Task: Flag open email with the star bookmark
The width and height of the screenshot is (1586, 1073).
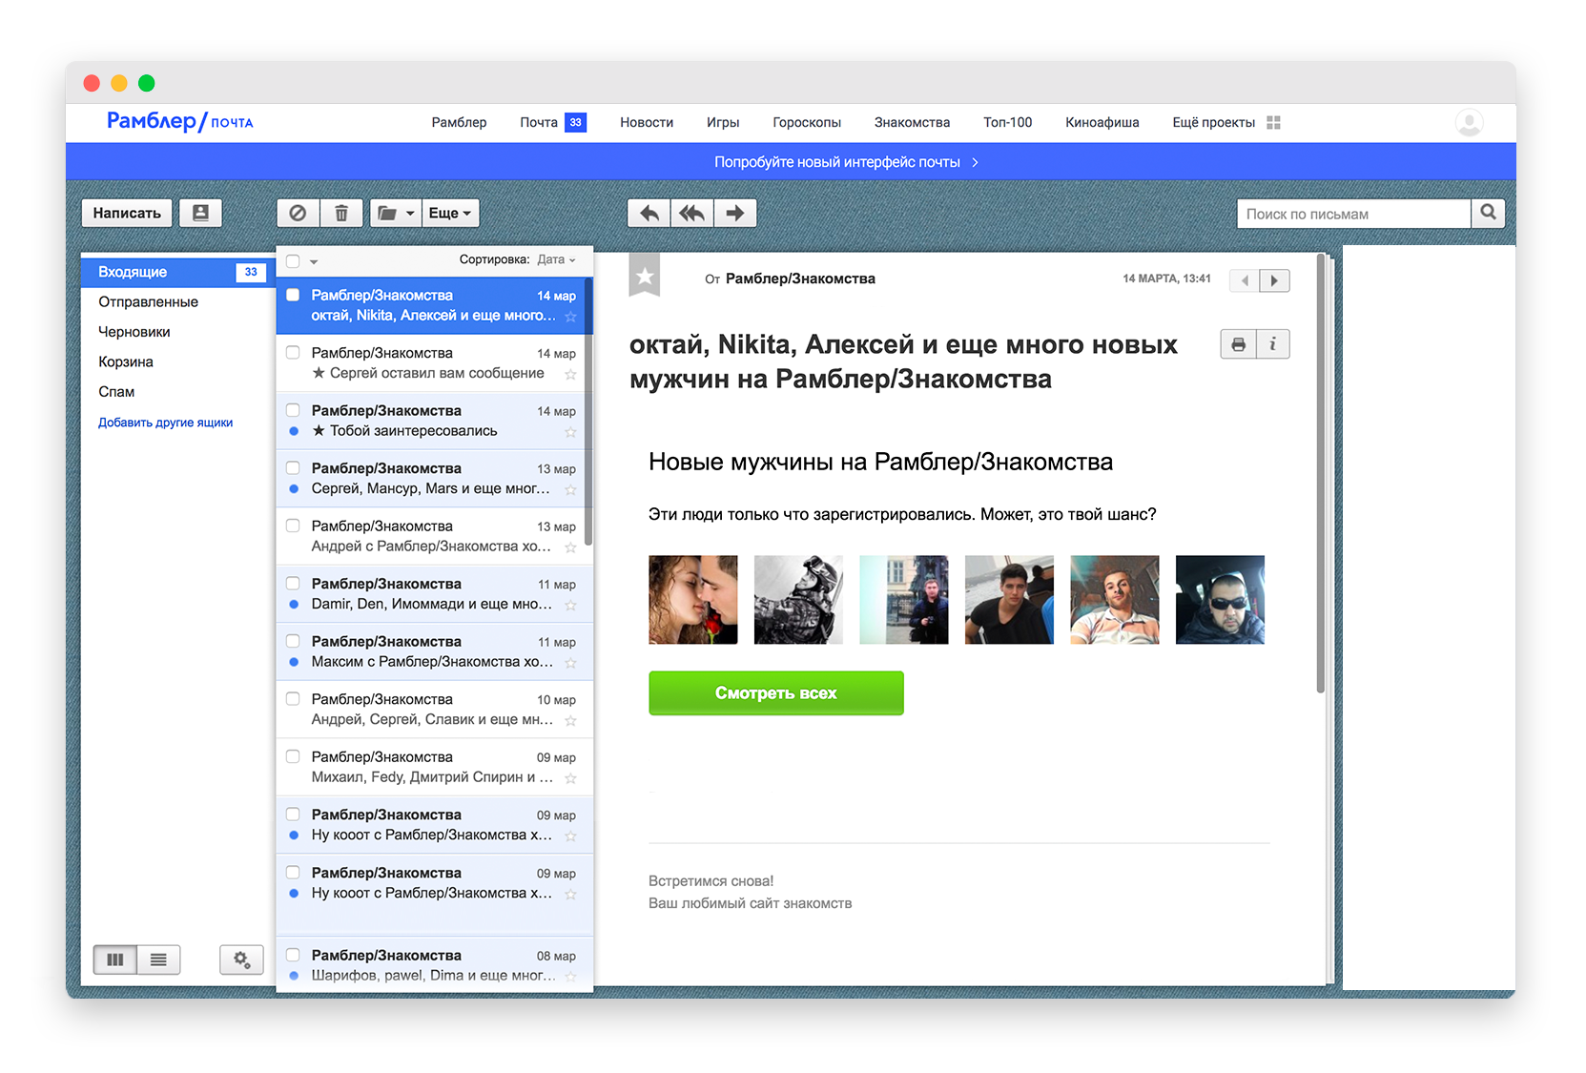Action: (x=645, y=276)
